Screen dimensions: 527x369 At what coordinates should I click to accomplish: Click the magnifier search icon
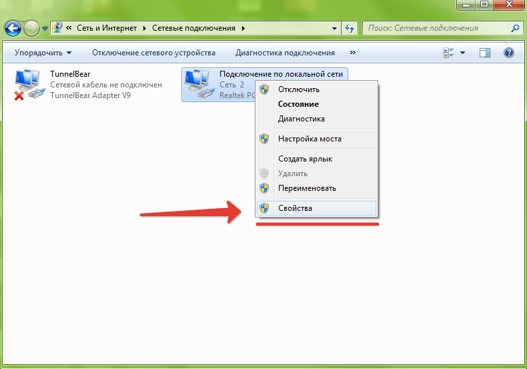click(515, 28)
